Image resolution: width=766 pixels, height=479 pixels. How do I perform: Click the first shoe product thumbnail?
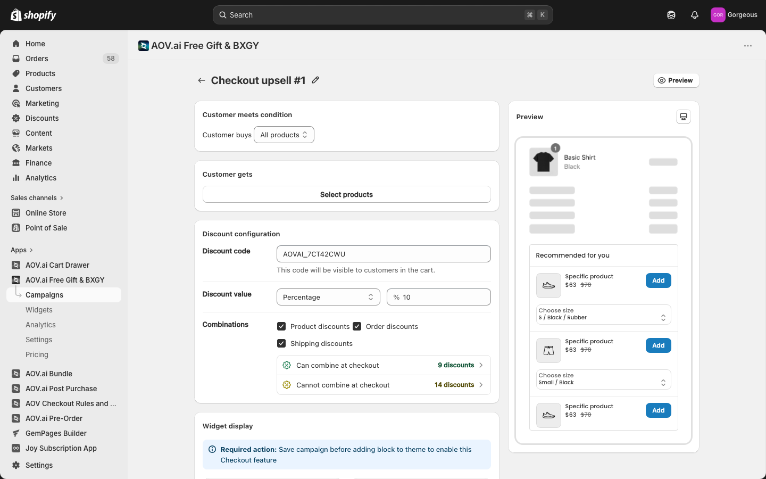point(548,286)
